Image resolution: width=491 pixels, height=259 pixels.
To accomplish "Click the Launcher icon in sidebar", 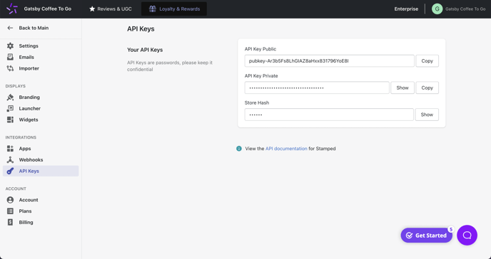I will (10, 108).
